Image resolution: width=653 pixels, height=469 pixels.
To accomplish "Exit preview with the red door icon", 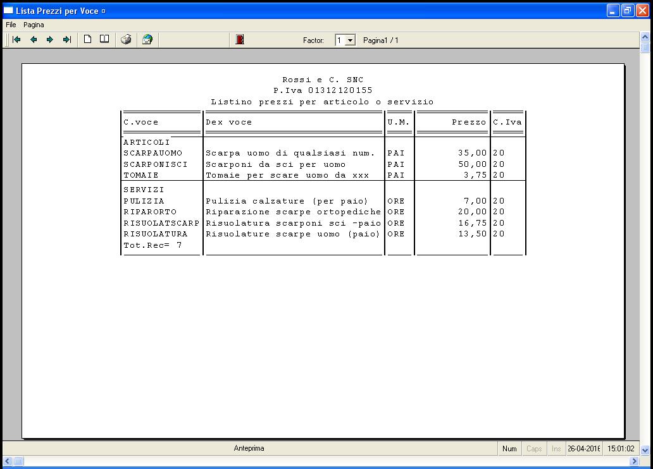I will (240, 40).
